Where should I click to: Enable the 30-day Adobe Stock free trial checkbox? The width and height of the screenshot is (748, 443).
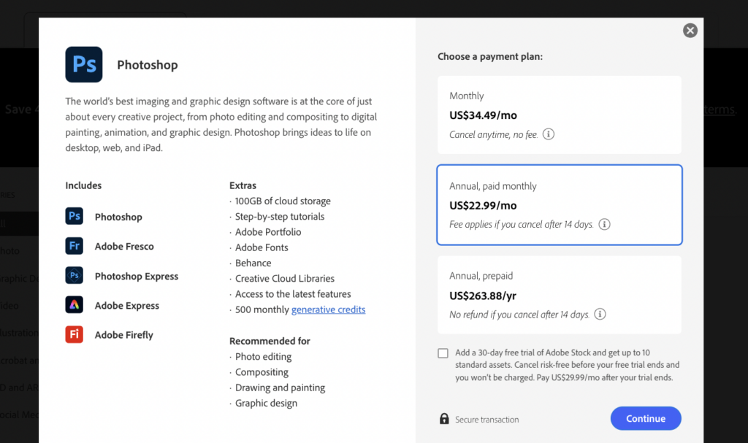[443, 353]
